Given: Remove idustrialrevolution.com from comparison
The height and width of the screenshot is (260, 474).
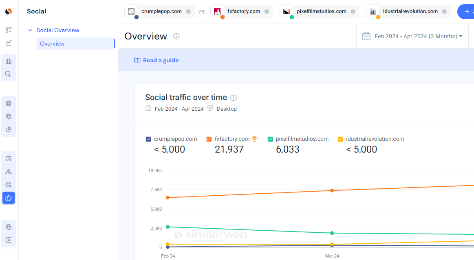Looking at the screenshot, I should pyautogui.click(x=444, y=11).
